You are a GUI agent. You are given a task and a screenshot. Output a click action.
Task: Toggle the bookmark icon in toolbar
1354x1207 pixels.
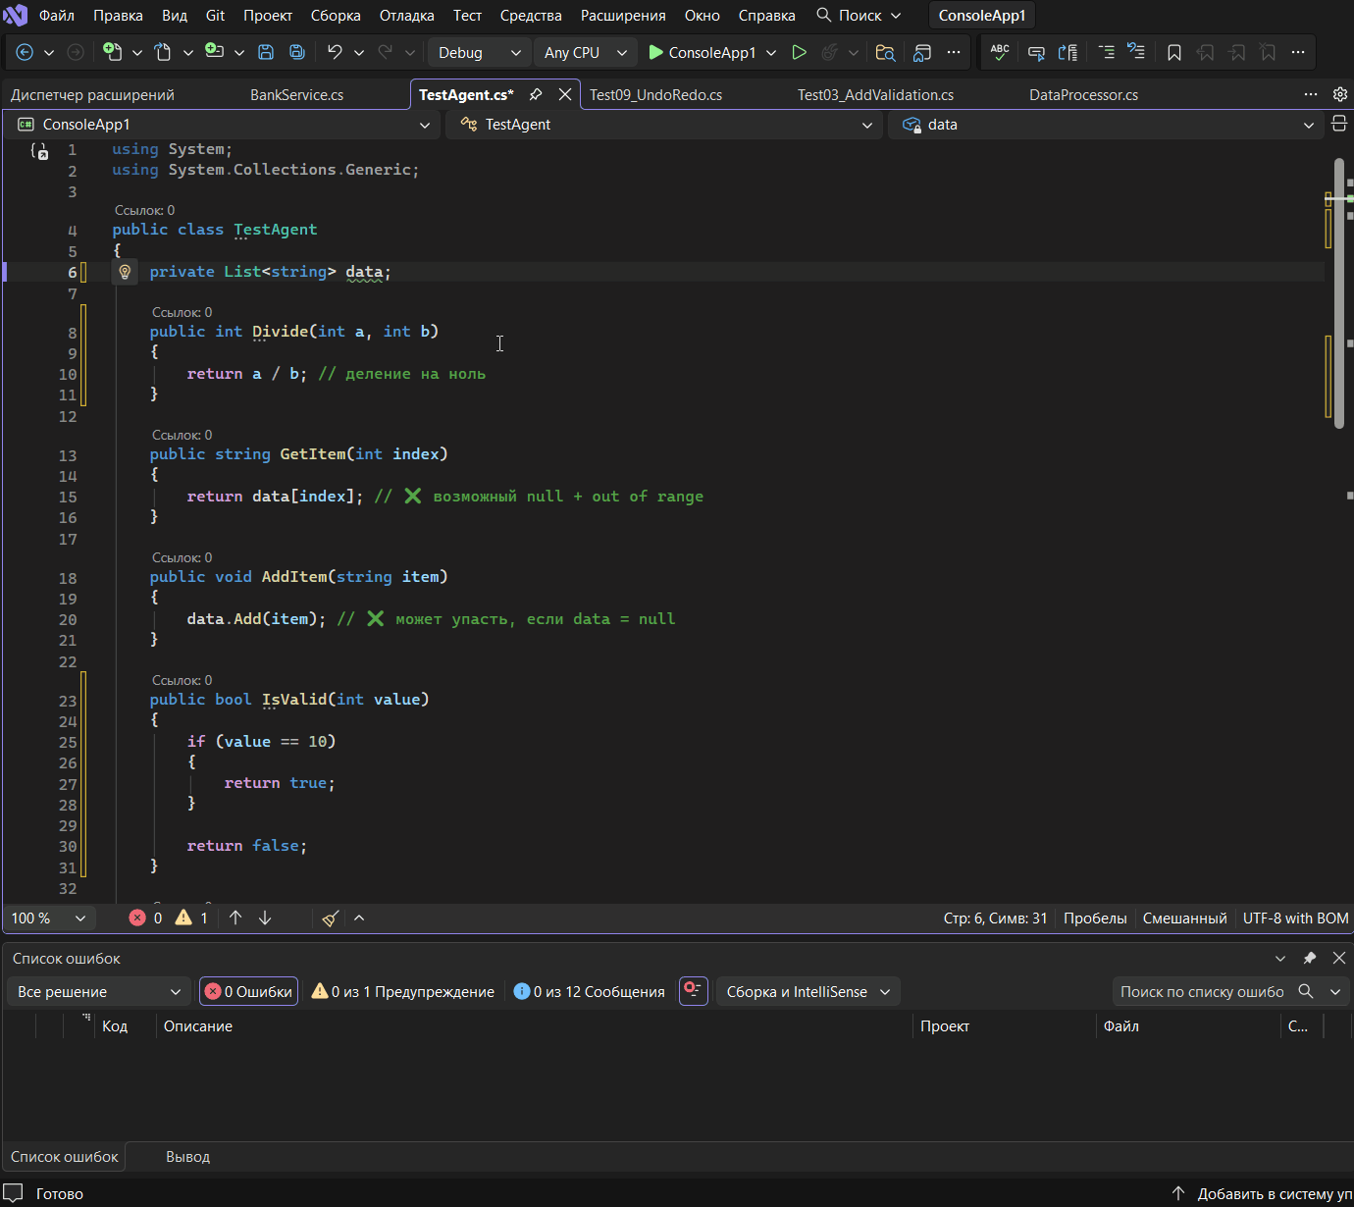click(x=1173, y=52)
